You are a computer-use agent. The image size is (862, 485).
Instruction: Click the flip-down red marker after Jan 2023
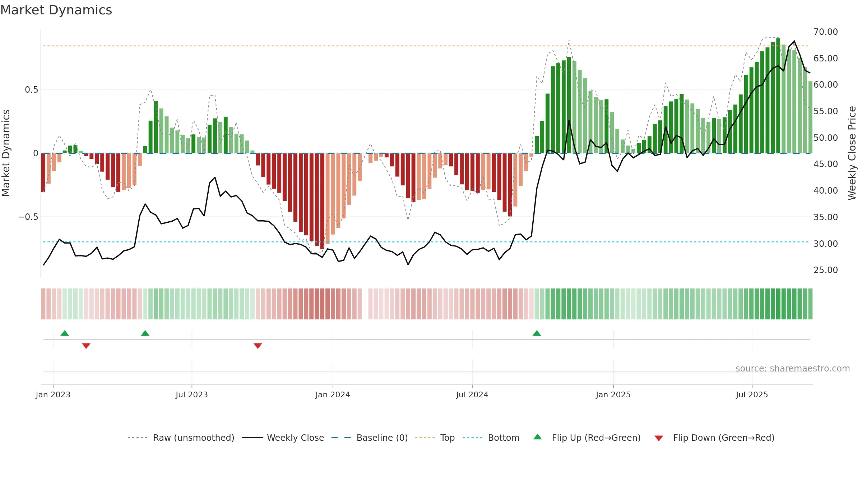tap(86, 346)
